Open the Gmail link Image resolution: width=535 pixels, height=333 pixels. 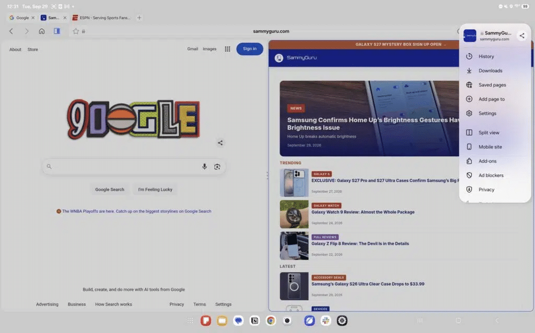click(x=192, y=49)
